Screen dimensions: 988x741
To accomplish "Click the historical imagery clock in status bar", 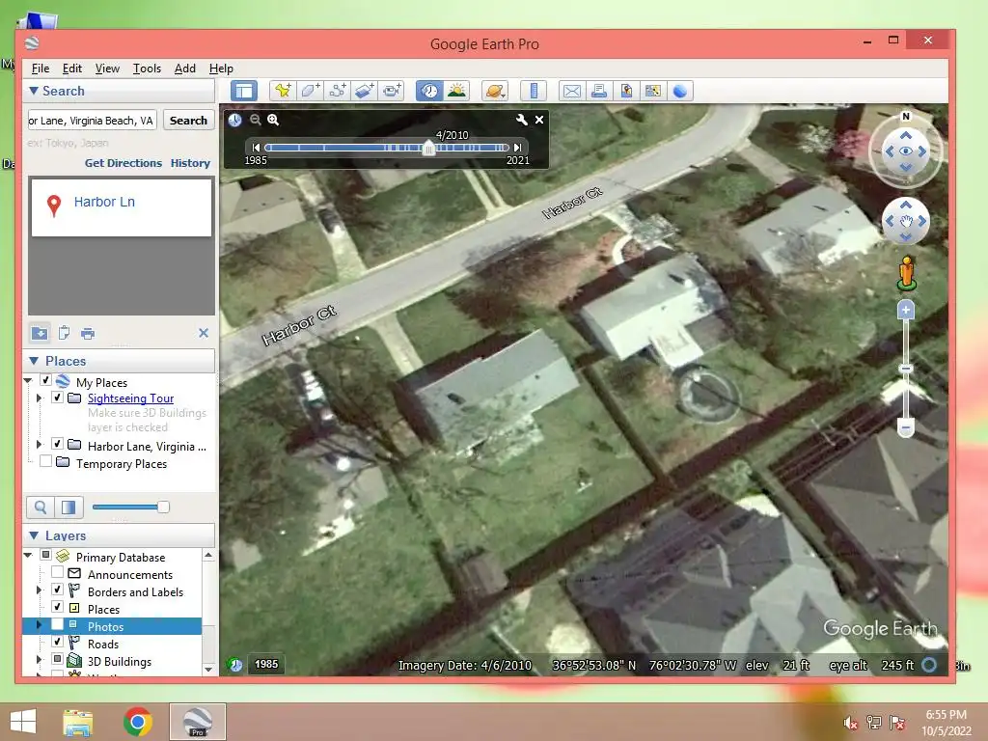I will click(235, 665).
